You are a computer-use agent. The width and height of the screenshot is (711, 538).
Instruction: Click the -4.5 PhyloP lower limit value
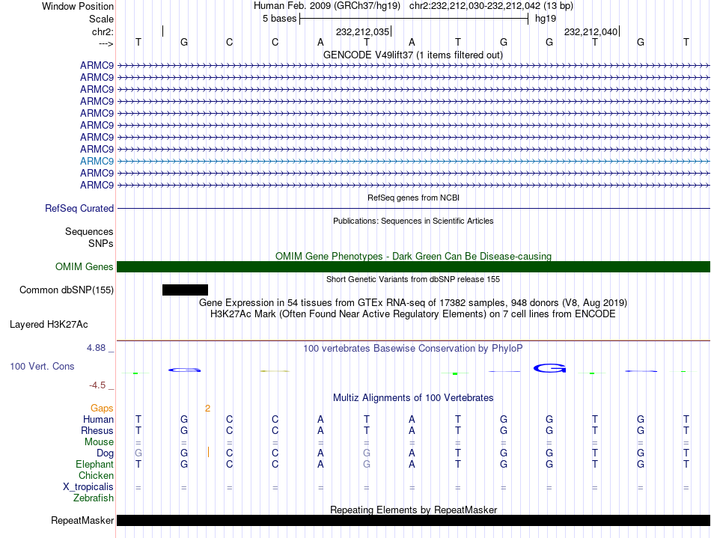[x=97, y=385]
